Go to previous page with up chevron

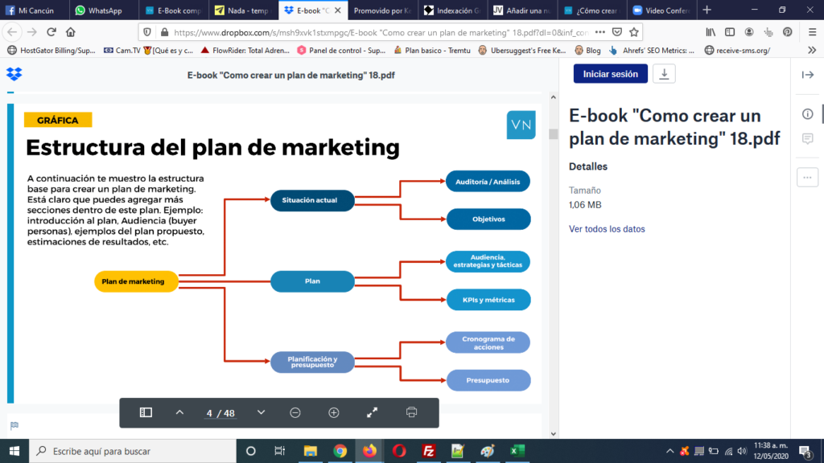(x=179, y=412)
